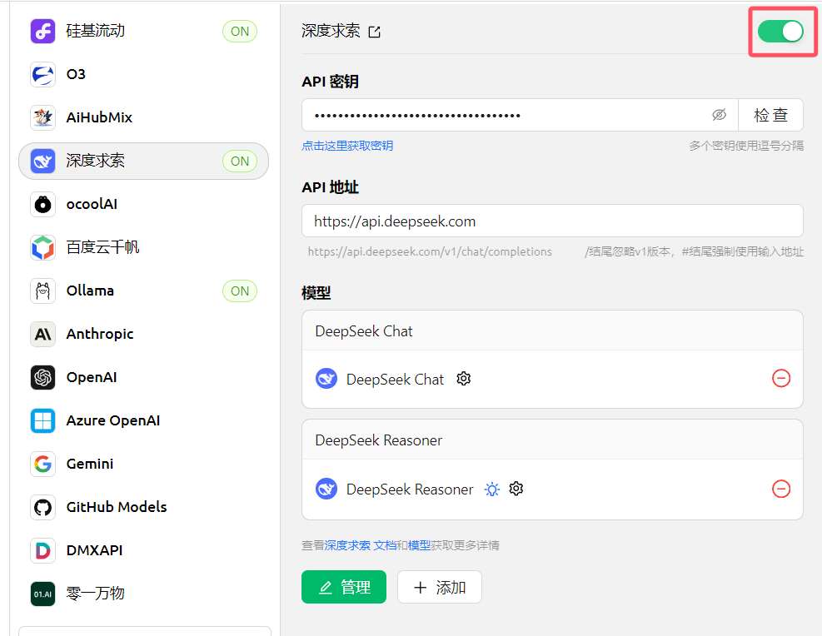
Task: Click the green 管理 manage button
Action: pyautogui.click(x=344, y=587)
